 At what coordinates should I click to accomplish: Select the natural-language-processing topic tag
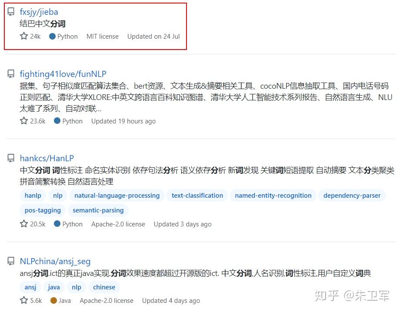pos(117,196)
